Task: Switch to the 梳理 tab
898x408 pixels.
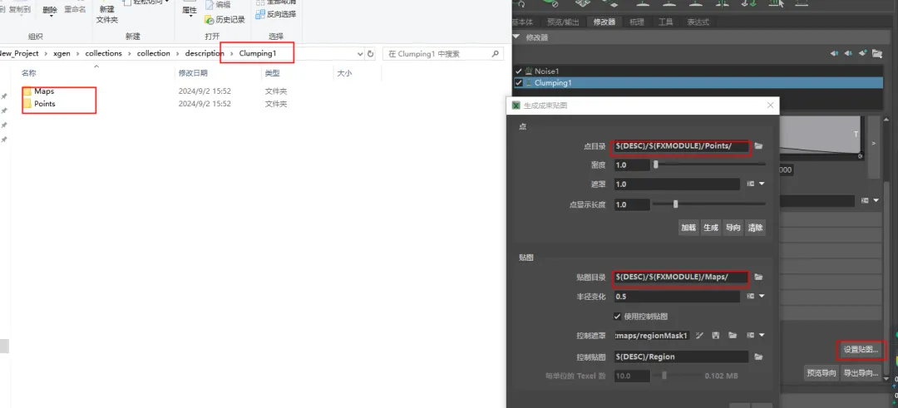Action: click(637, 22)
